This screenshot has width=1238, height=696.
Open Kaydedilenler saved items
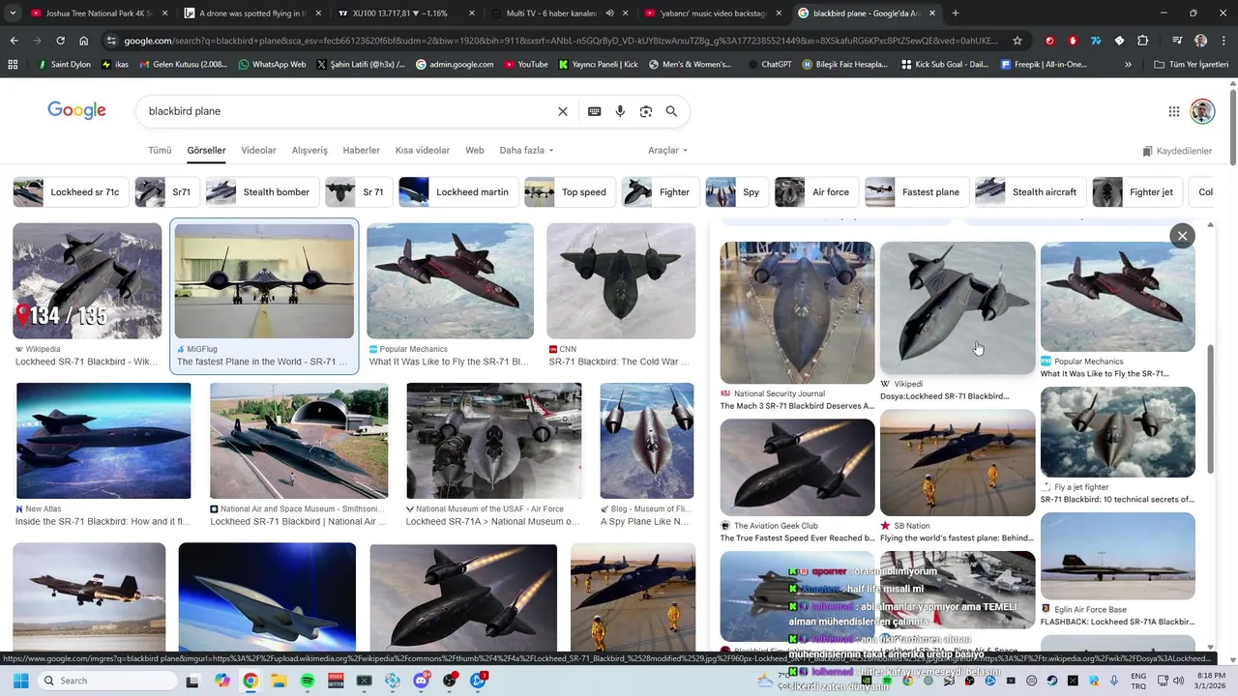1177,151
